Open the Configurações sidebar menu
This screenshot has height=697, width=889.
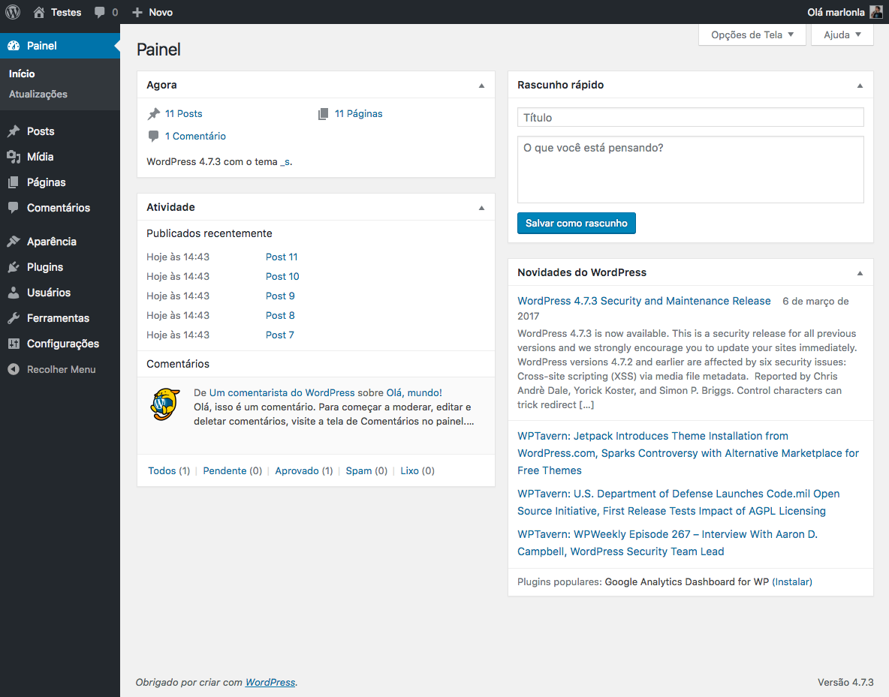coord(60,344)
